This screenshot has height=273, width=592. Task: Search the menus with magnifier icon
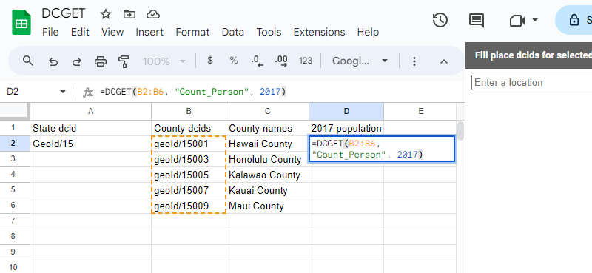28,61
